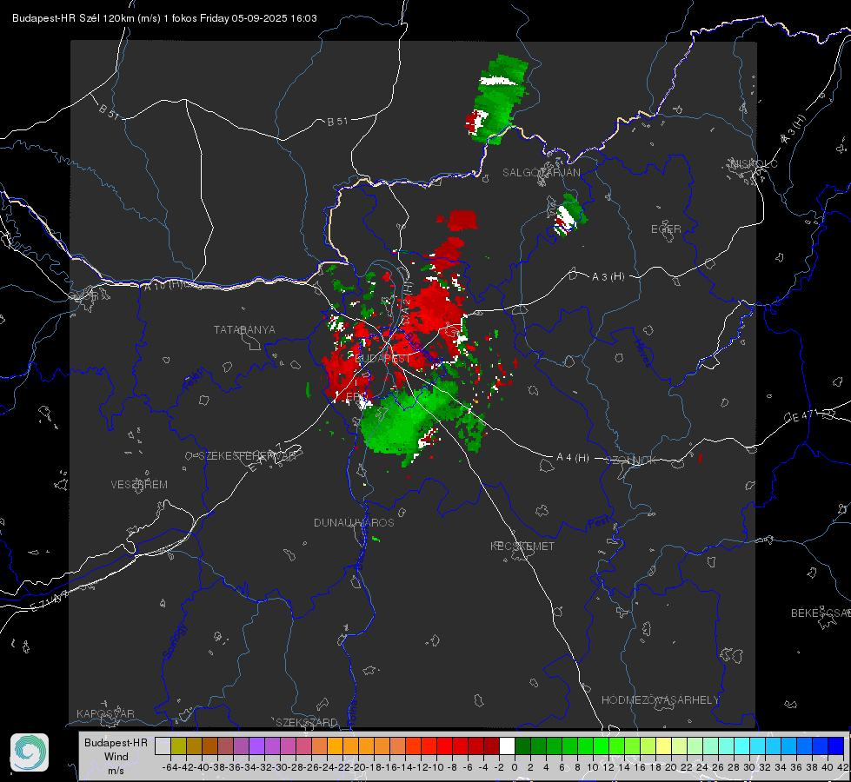Click the blue Fejér county label
This screenshot has height=782, width=851.
click(194, 379)
